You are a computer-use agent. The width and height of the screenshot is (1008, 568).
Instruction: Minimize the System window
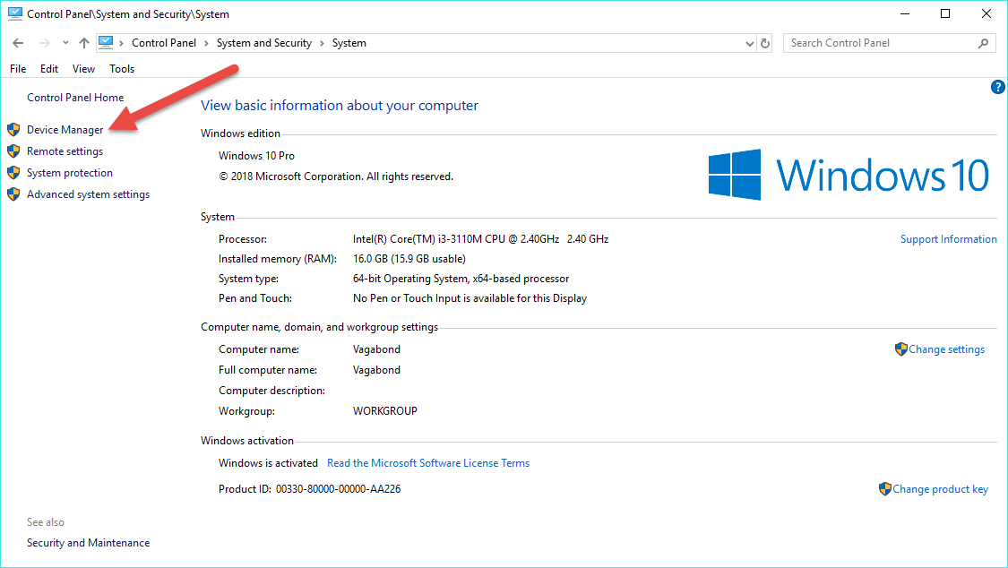tap(904, 13)
